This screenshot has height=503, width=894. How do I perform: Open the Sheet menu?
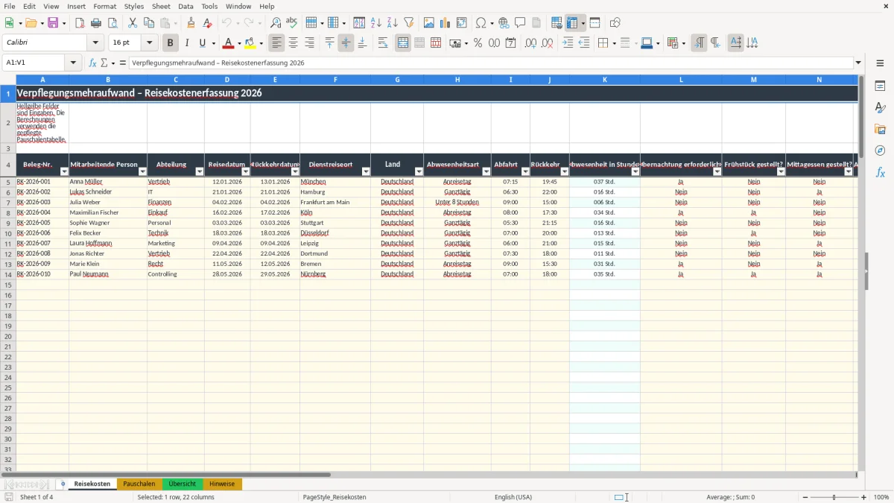pyautogui.click(x=161, y=6)
